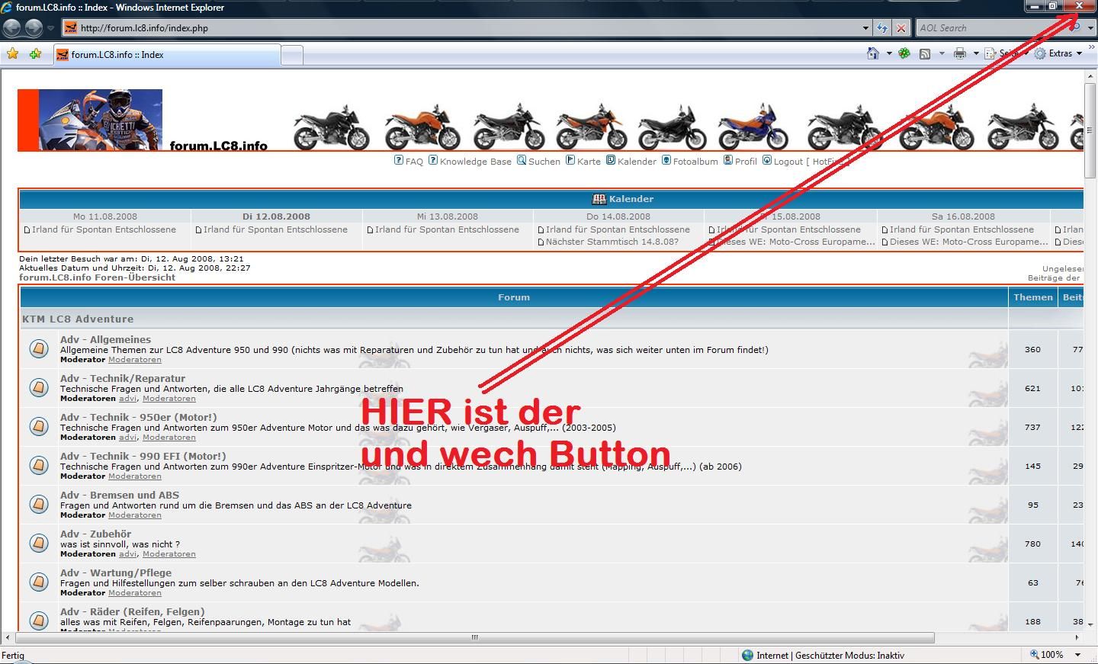Click the green ICQ flower toolbar icon
This screenshot has height=664, width=1098.
click(x=904, y=53)
